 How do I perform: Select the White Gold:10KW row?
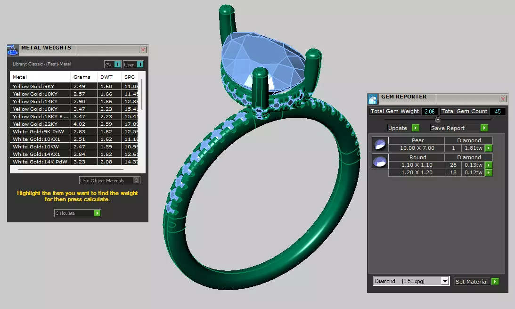pyautogui.click(x=74, y=147)
